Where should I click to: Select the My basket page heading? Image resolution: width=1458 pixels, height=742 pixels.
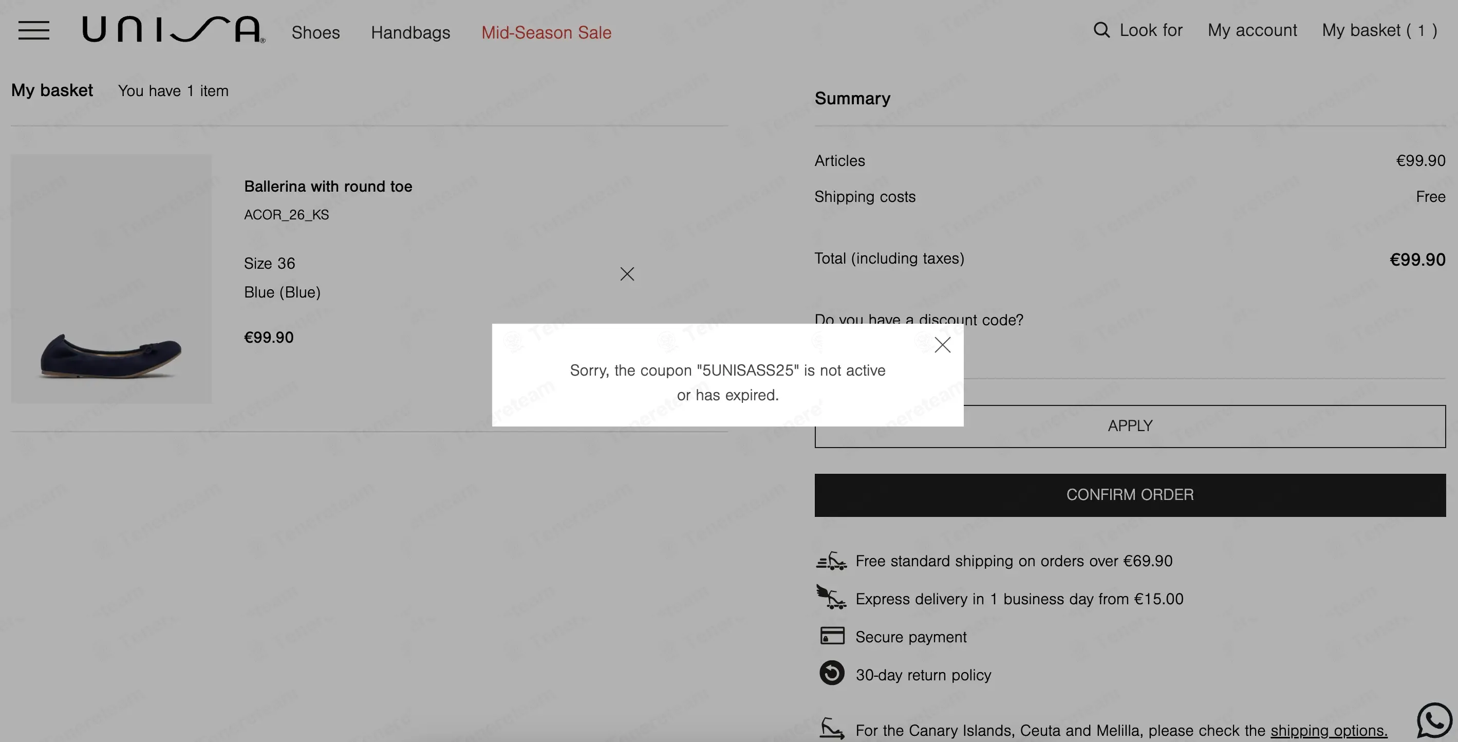(x=52, y=90)
